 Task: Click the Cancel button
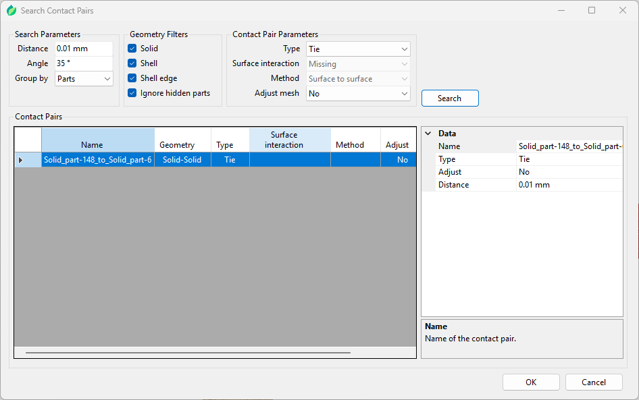(x=594, y=382)
